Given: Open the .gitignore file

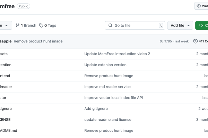Looking at the screenshot, I should [x=6, y=109].
